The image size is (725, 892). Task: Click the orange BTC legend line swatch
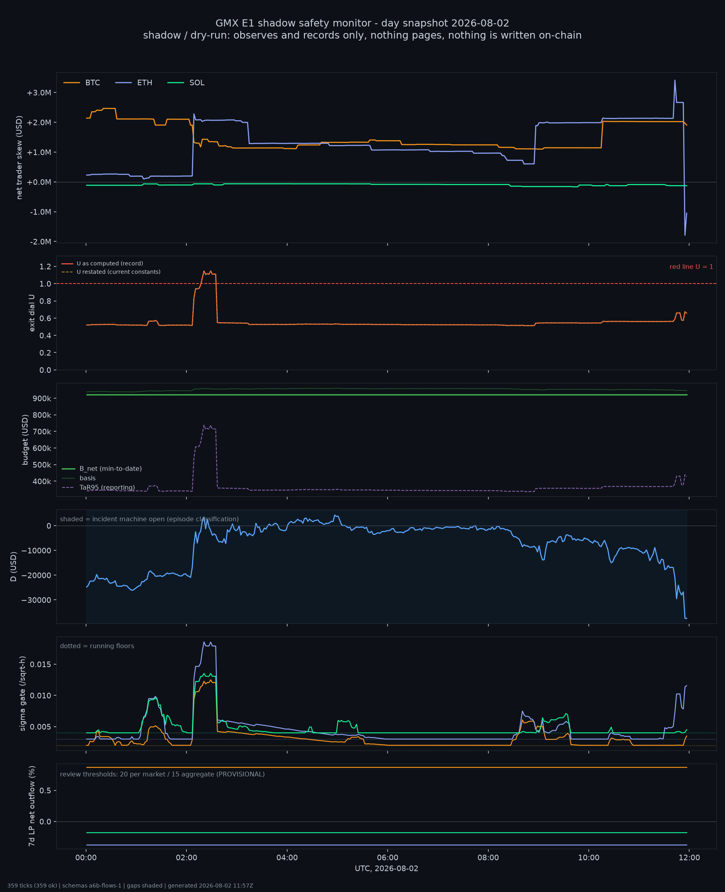71,83
